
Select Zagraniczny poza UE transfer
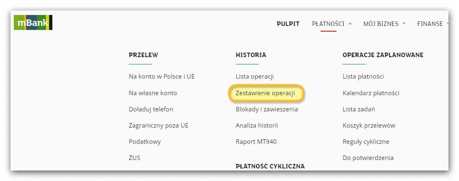point(158,126)
